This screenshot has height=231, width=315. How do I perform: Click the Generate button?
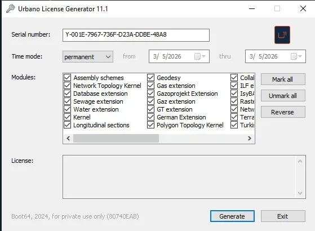pos(232,216)
